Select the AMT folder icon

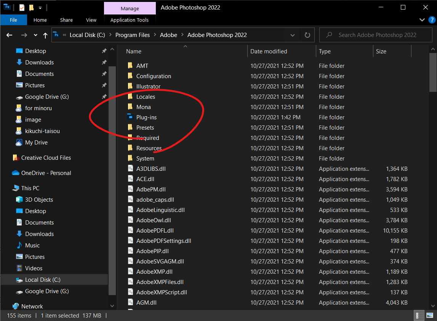(130, 66)
